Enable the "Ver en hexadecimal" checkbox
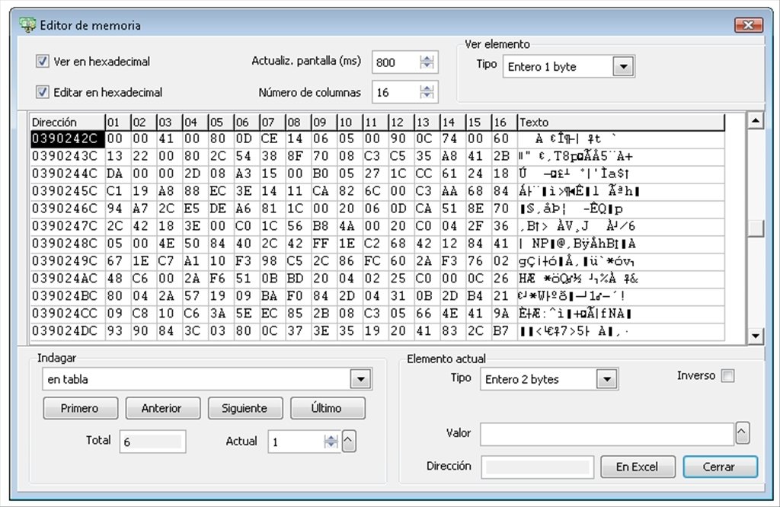This screenshot has width=780, height=507. tap(42, 62)
